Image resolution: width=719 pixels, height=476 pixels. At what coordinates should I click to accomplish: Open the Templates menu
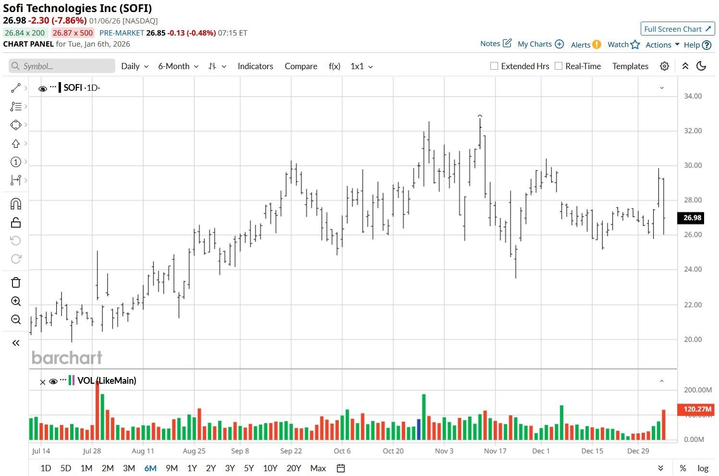(630, 66)
